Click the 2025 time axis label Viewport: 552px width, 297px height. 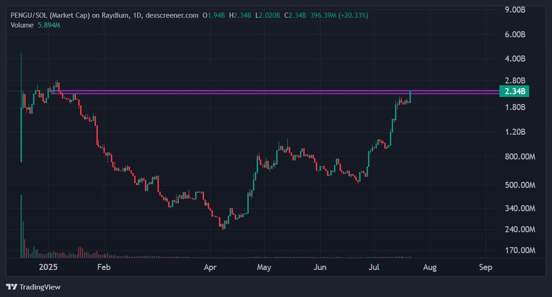pos(48,267)
